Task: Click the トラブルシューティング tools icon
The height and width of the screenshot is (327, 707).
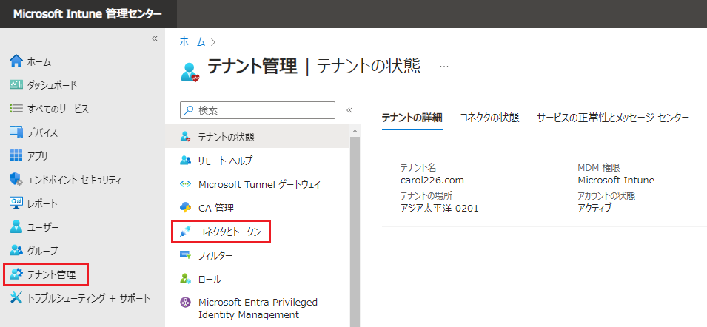Action: point(16,297)
